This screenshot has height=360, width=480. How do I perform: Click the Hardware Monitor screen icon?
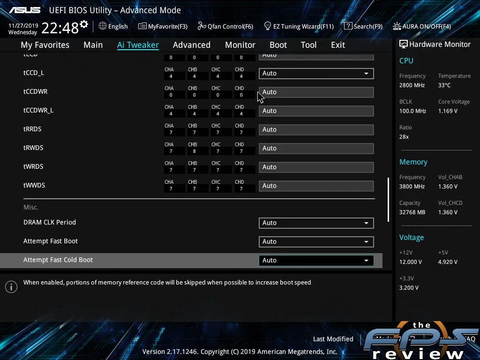tap(404, 44)
